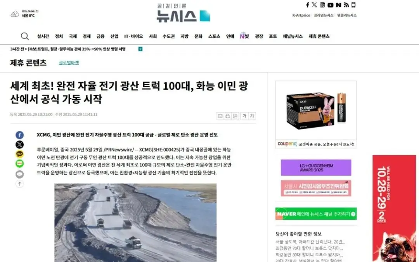This screenshot has height=262, width=419.
Task: Open the 산업 menu
Action: tap(114, 36)
